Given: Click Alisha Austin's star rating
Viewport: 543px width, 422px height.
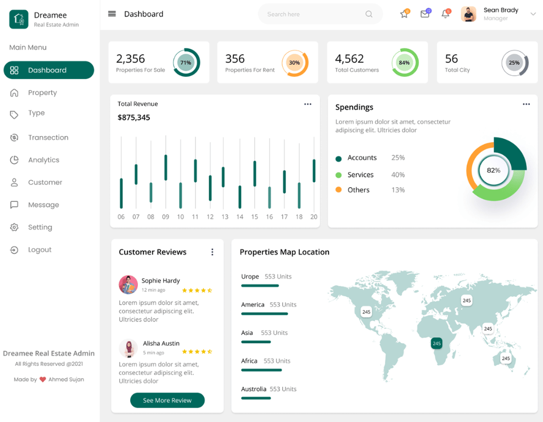Looking at the screenshot, I should click(x=197, y=352).
